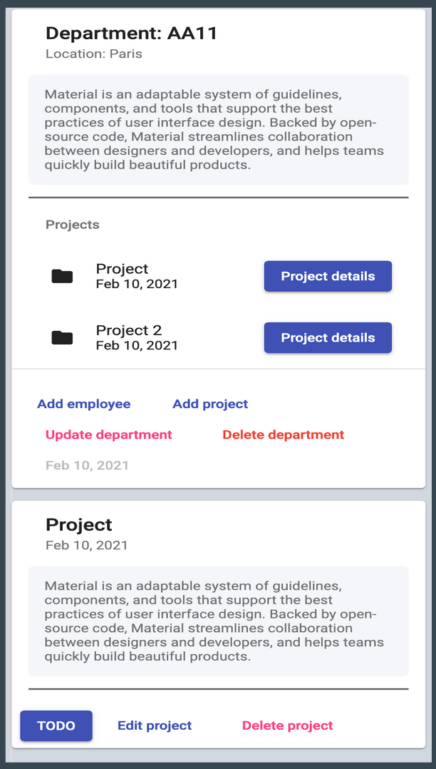Click the Project card title heading
The image size is (436, 769).
pyautogui.click(x=79, y=524)
